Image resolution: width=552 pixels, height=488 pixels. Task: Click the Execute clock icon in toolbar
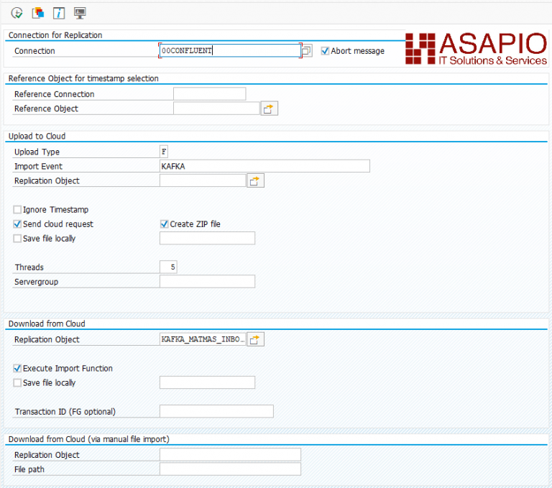click(x=17, y=13)
